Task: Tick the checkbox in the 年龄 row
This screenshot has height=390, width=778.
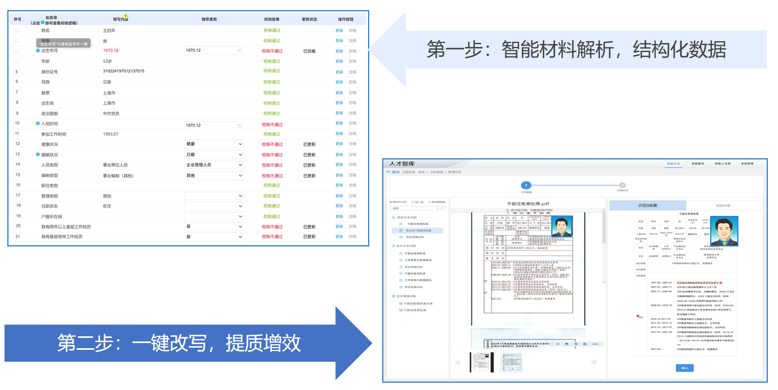Action: click(x=16, y=61)
